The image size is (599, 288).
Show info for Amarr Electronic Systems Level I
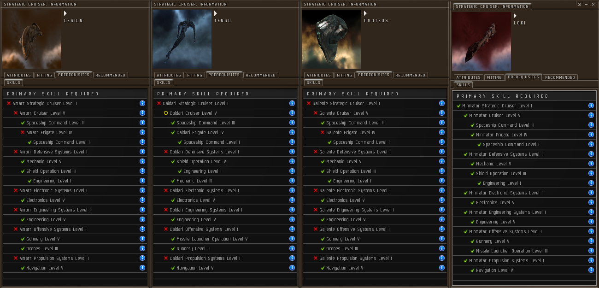pos(142,190)
